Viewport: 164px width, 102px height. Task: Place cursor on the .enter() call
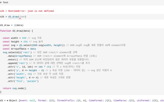tap(12, 59)
